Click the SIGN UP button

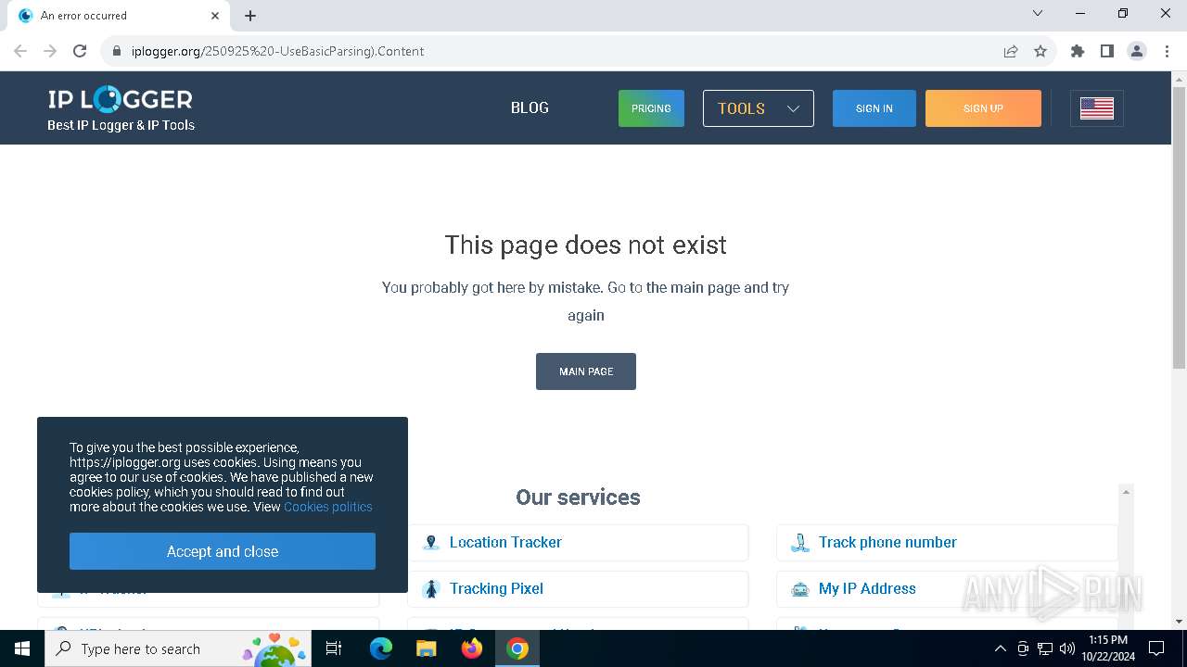pos(983,108)
